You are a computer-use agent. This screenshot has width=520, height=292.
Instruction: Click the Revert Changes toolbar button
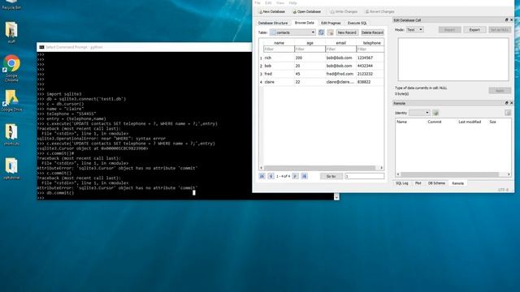[x=379, y=11]
